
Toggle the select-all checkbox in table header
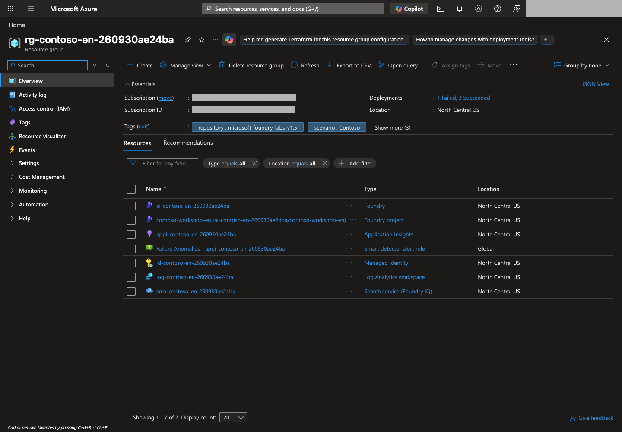tap(131, 189)
